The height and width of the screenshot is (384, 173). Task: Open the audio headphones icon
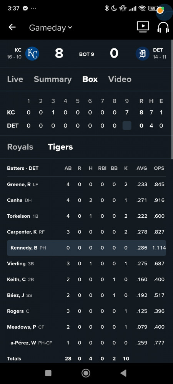tap(163, 27)
